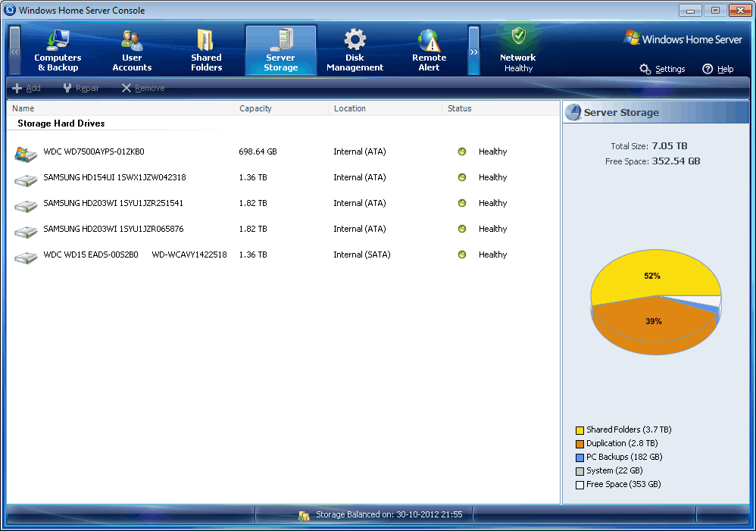Click the Duplication (2.8 TB) legend label
This screenshot has width=756, height=531.
[622, 443]
